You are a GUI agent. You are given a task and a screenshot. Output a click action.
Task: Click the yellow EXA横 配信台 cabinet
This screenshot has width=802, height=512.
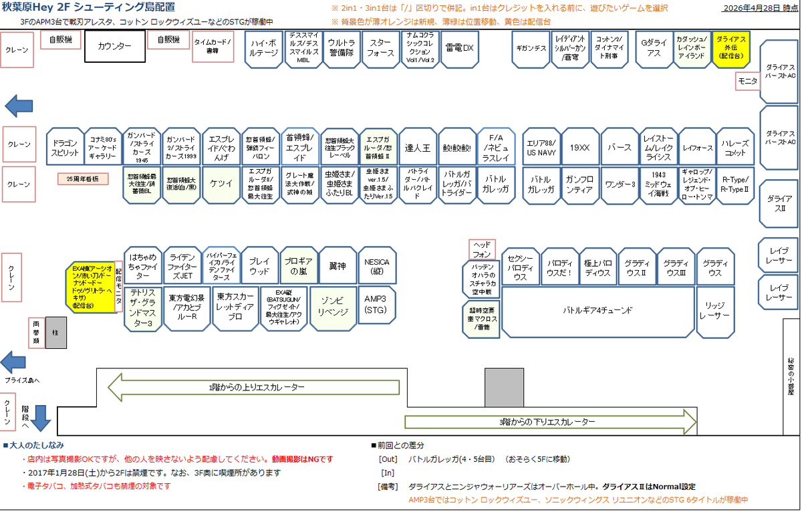91,287
